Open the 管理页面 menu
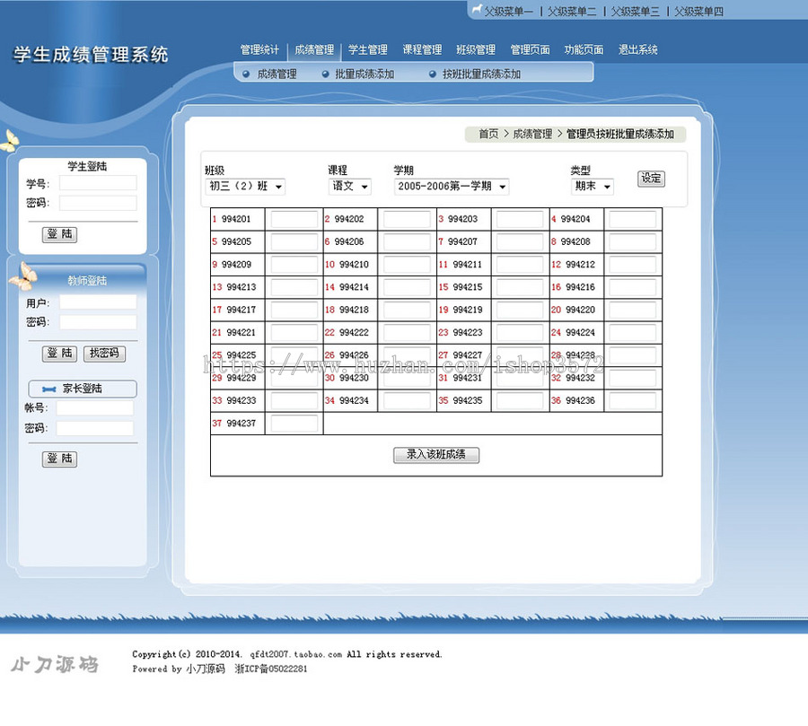This screenshot has width=808, height=726. [x=530, y=50]
